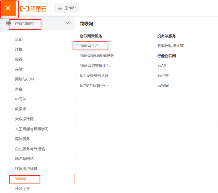Select 媒体服务 category
Screen dimensions: 218x193
23,139
